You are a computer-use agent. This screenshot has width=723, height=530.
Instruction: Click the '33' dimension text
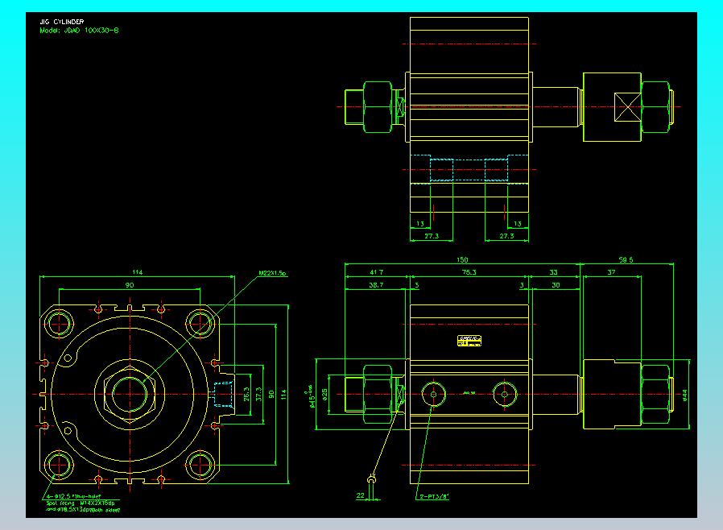point(553,272)
